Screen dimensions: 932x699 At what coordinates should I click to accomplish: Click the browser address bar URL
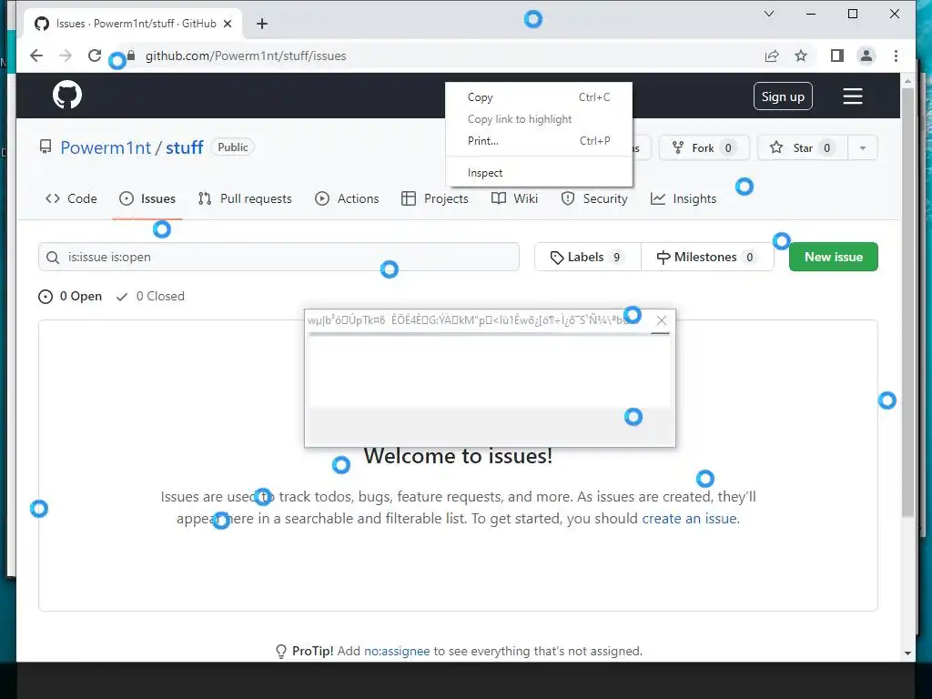point(246,56)
